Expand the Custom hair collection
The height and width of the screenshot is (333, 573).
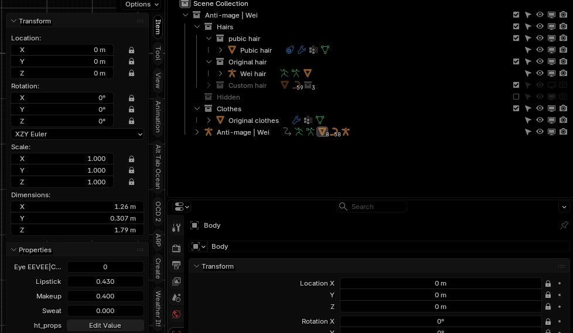(209, 85)
